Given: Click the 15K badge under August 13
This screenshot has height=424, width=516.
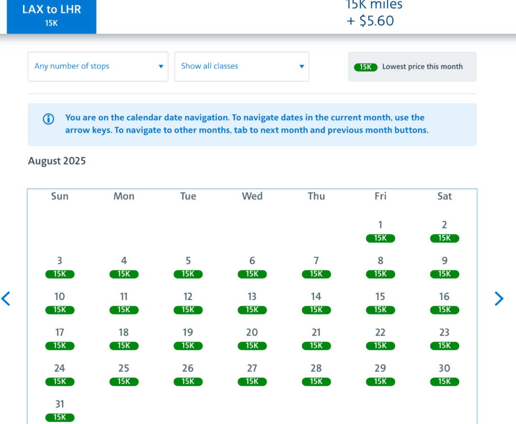Looking at the screenshot, I should tap(252, 310).
